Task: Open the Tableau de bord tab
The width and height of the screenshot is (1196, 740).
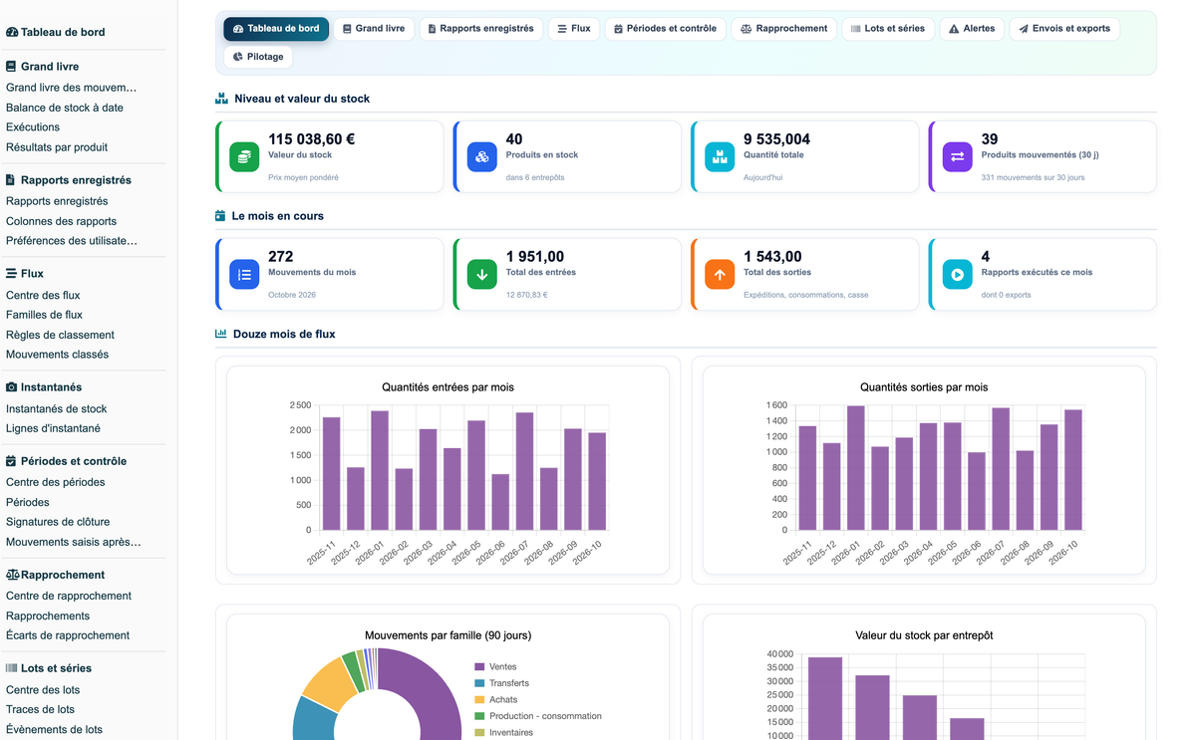Action: [276, 29]
